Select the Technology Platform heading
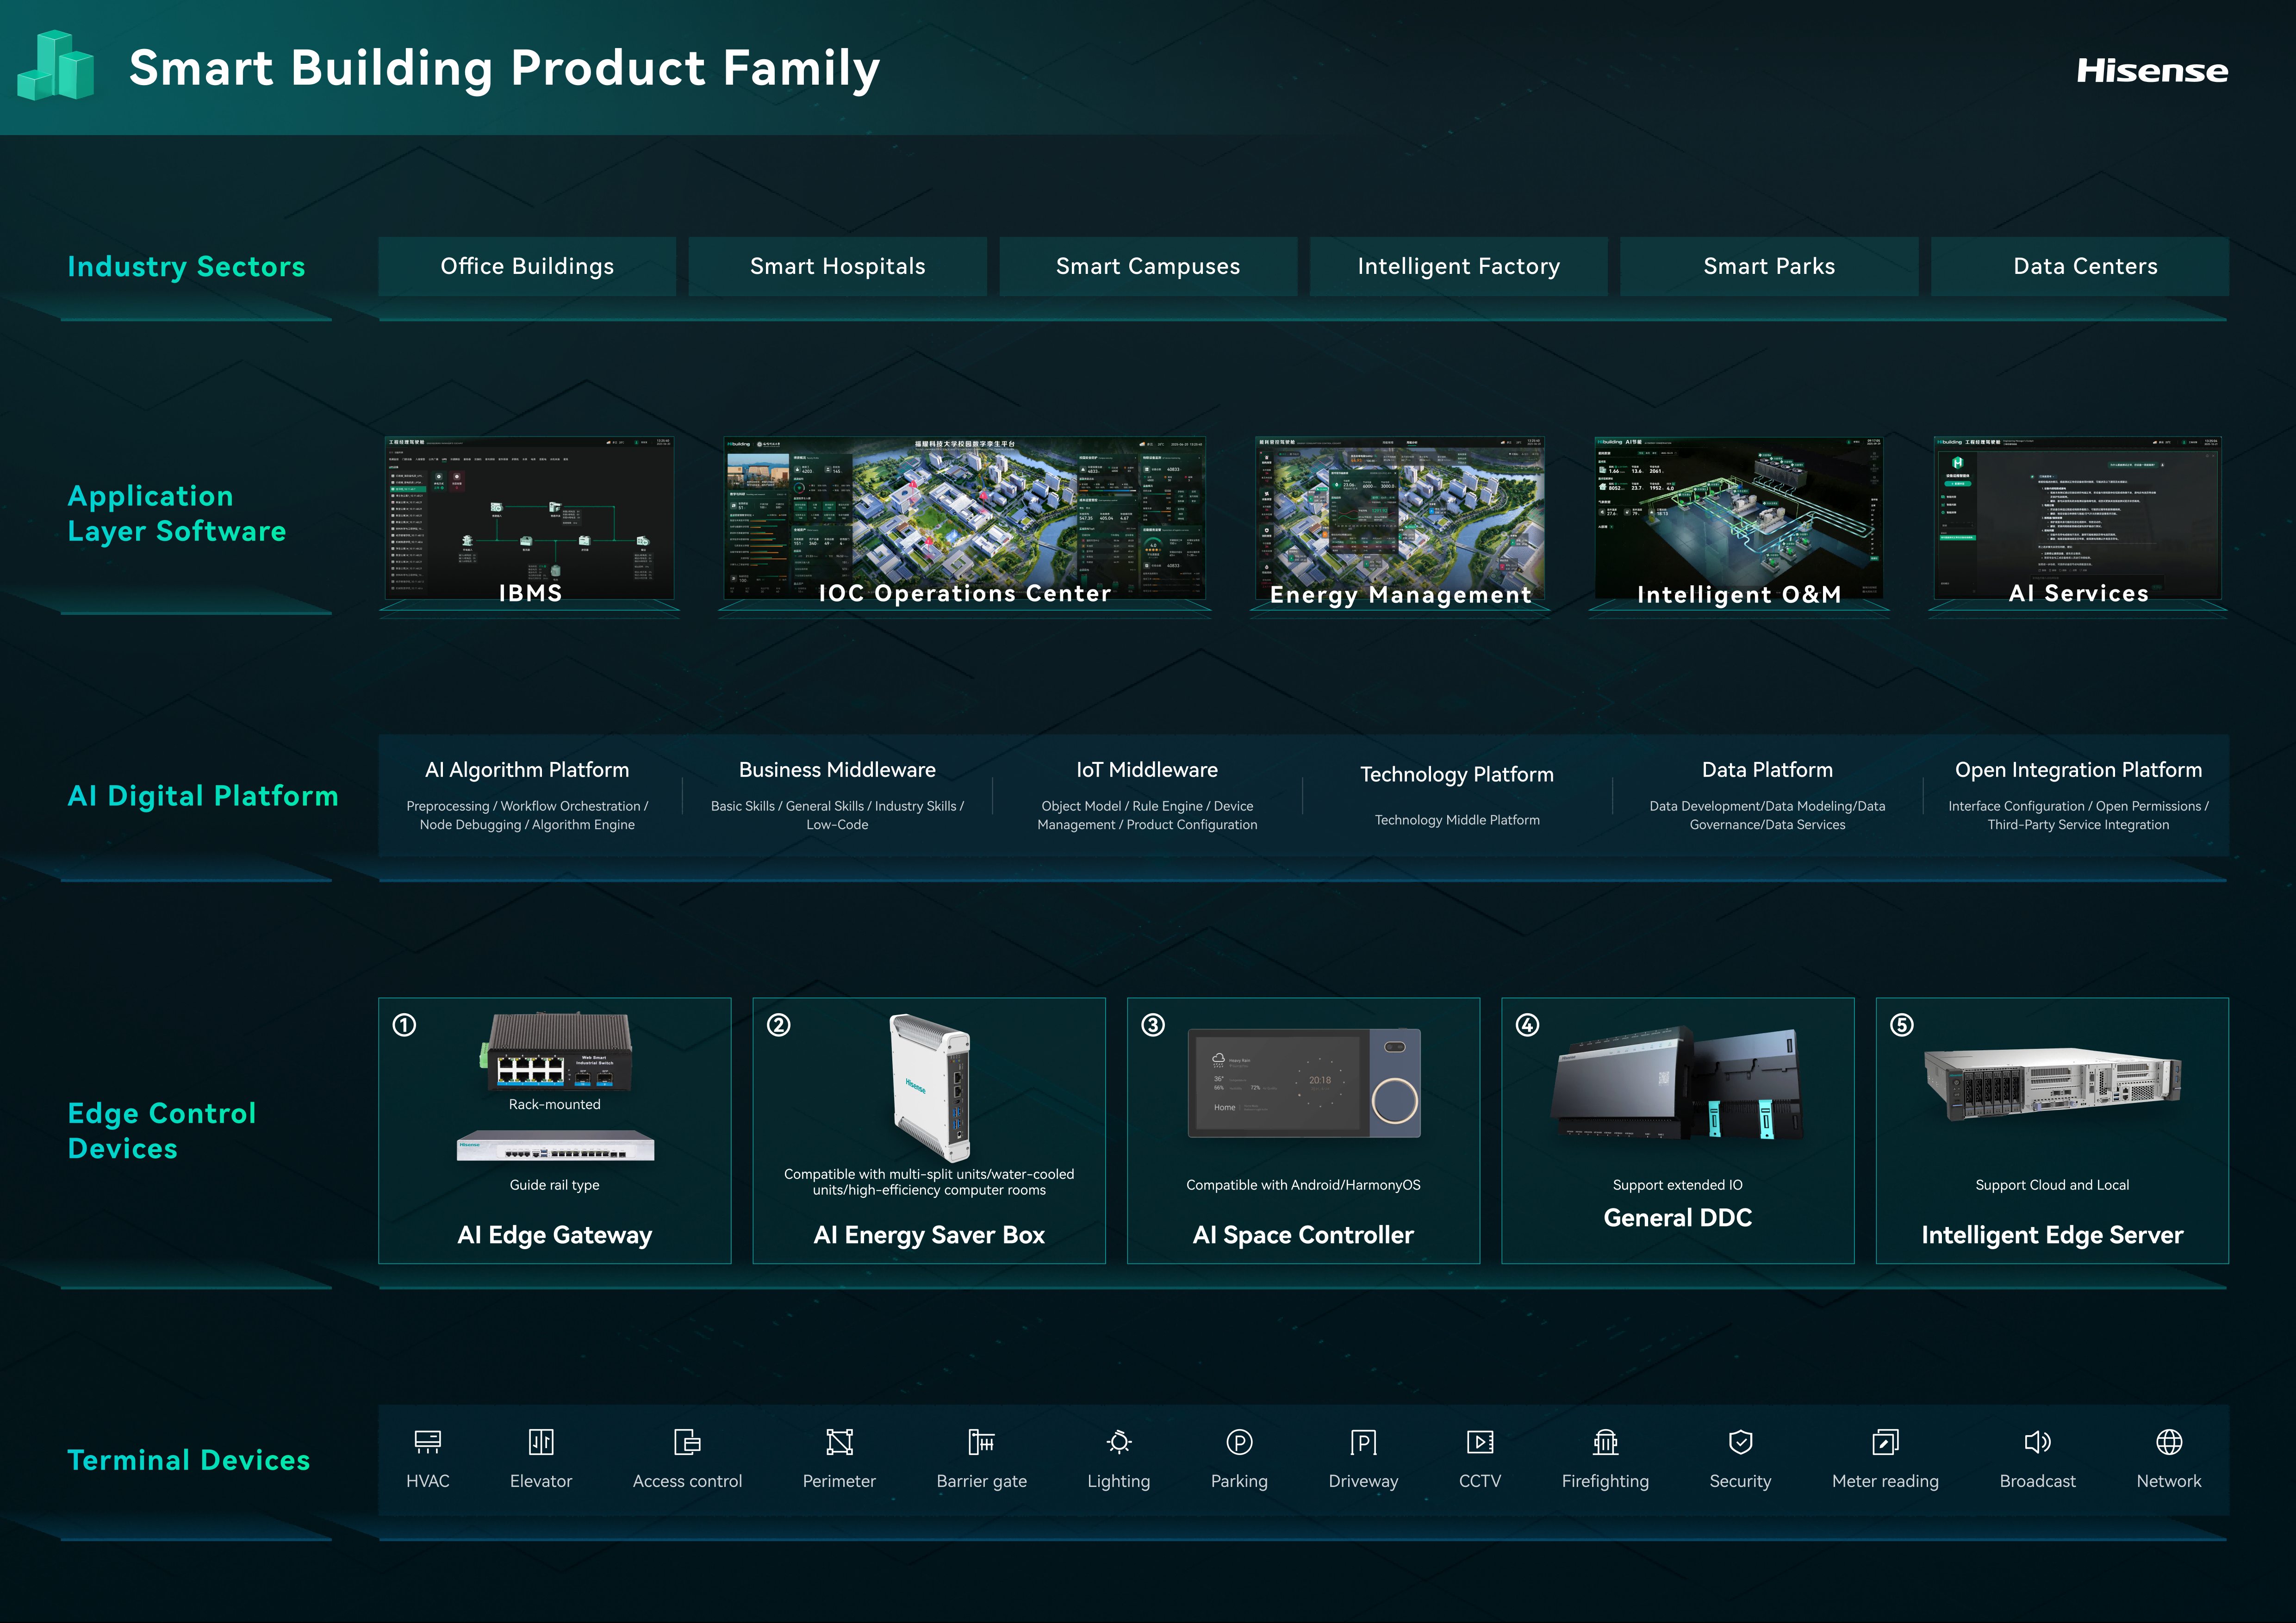This screenshot has height=1623, width=2296. (x=1457, y=774)
